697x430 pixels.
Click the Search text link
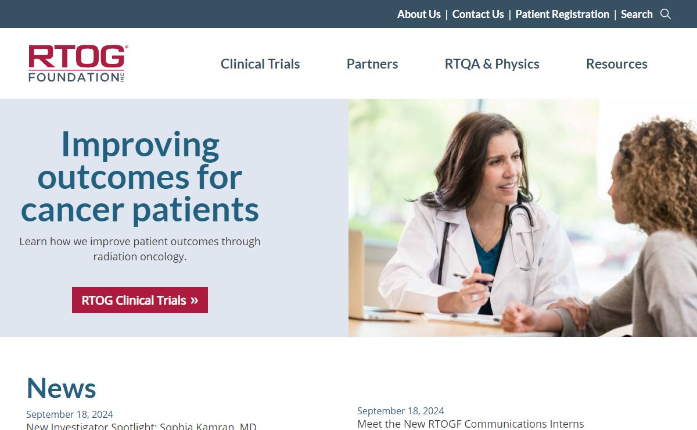point(637,14)
